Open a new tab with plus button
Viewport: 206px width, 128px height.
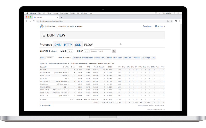[x=61, y=17]
